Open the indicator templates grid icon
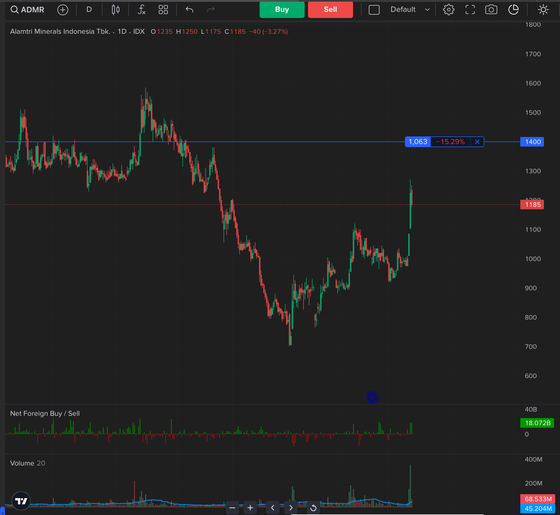 (x=163, y=10)
